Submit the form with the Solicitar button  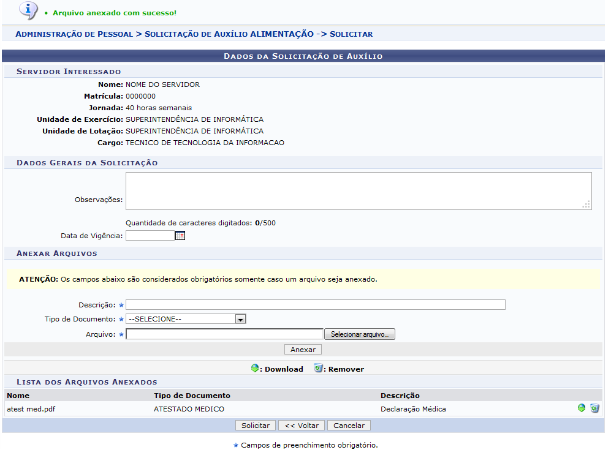point(256,426)
